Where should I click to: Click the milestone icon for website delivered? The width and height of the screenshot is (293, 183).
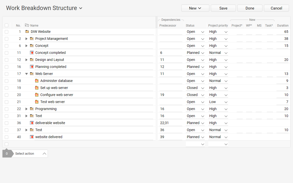(32, 137)
